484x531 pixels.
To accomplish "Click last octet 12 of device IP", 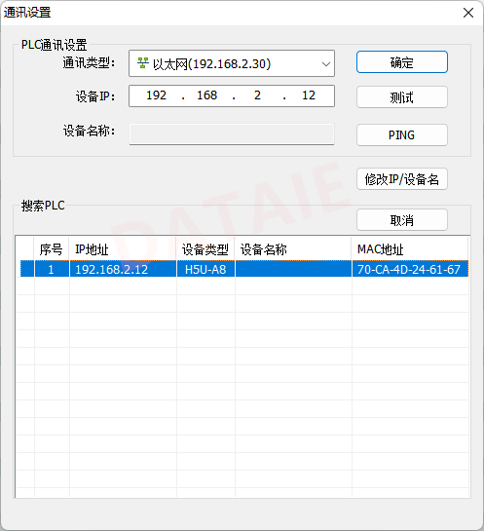I will pyautogui.click(x=309, y=95).
